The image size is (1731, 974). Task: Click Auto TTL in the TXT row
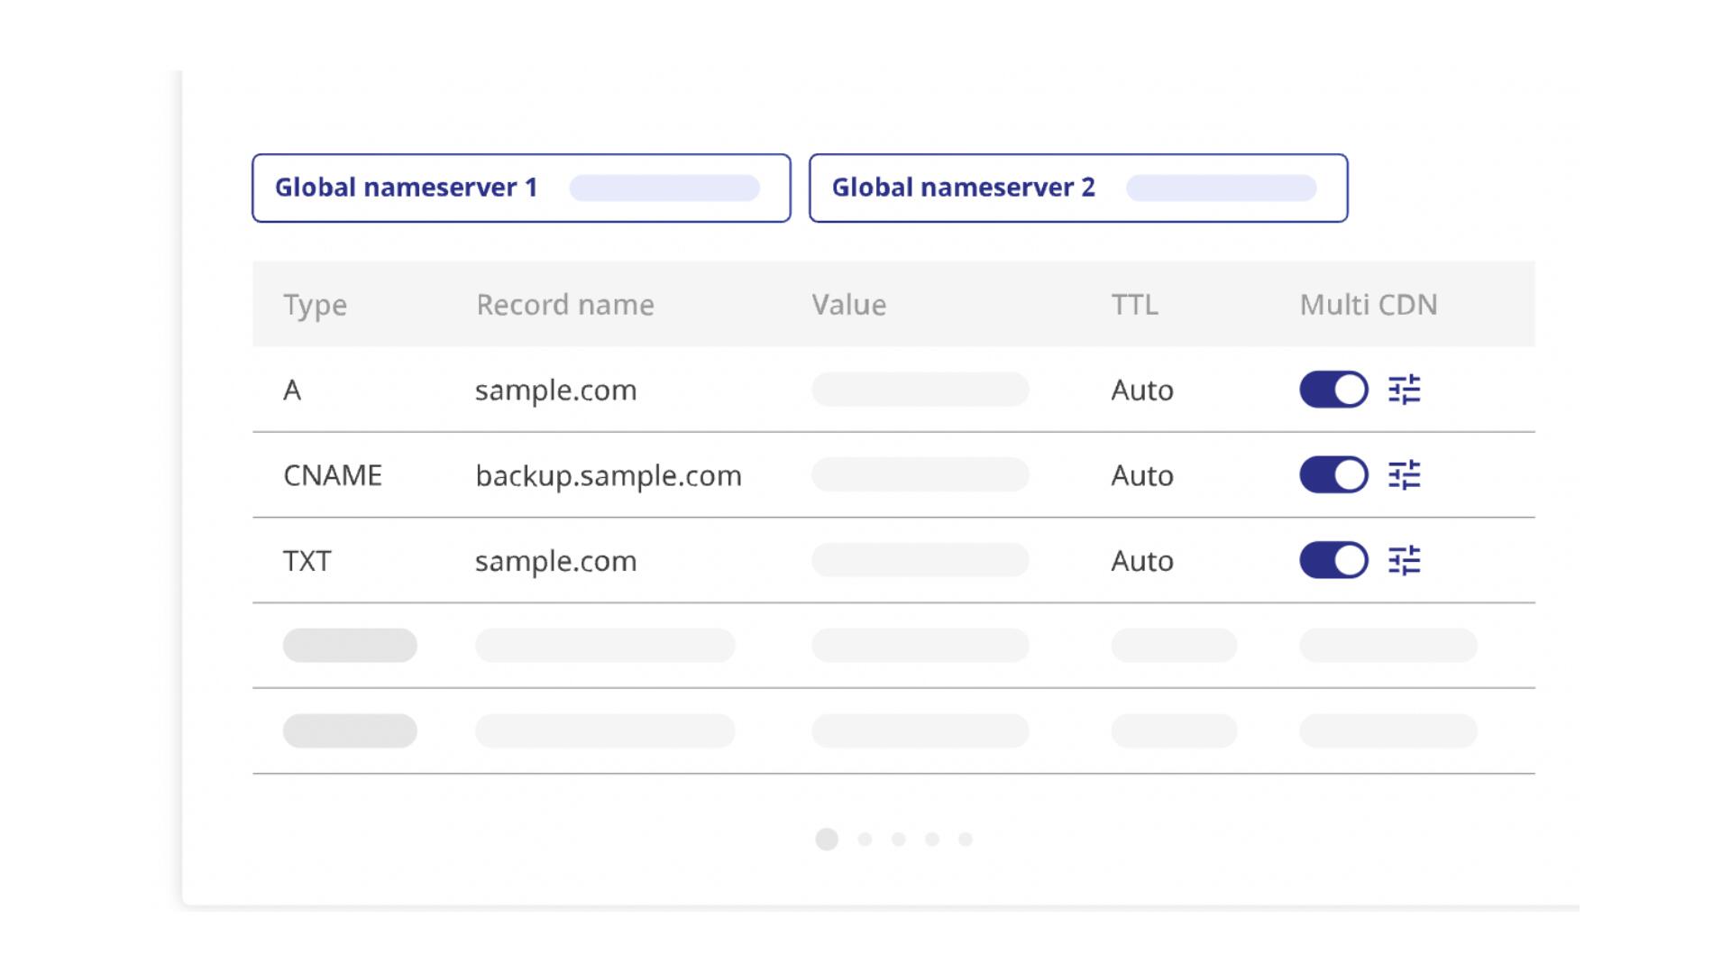[1142, 561]
